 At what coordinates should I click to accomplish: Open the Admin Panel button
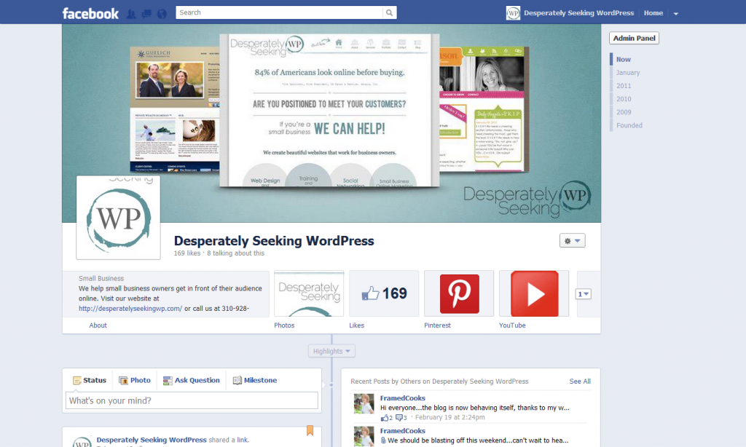[x=634, y=38]
